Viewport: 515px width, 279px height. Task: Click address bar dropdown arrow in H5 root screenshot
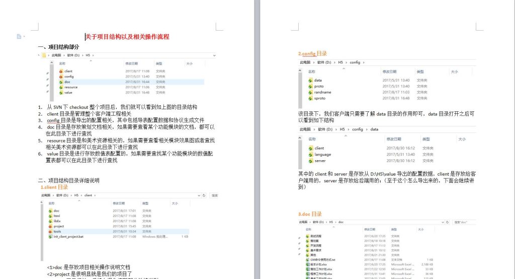click(x=214, y=55)
